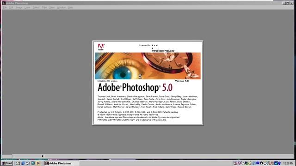Open the Layer menu
The width and height of the screenshot is (296, 166).
(27, 7)
